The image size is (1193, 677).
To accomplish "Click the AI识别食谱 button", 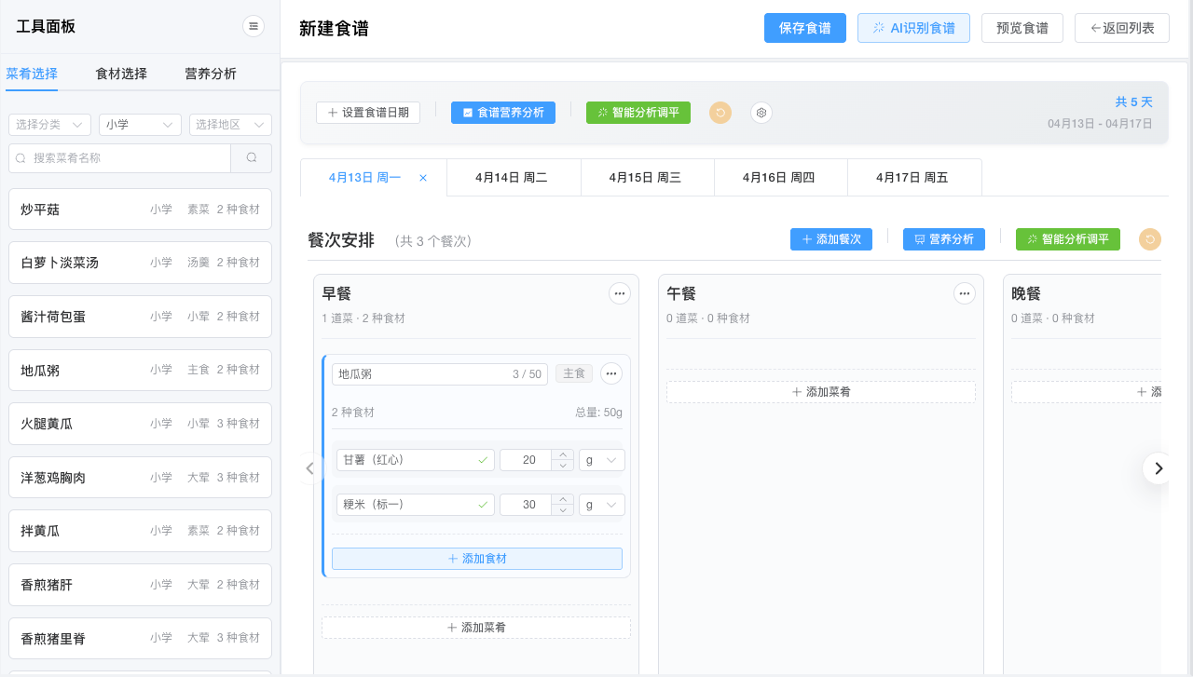I will 913,28.
